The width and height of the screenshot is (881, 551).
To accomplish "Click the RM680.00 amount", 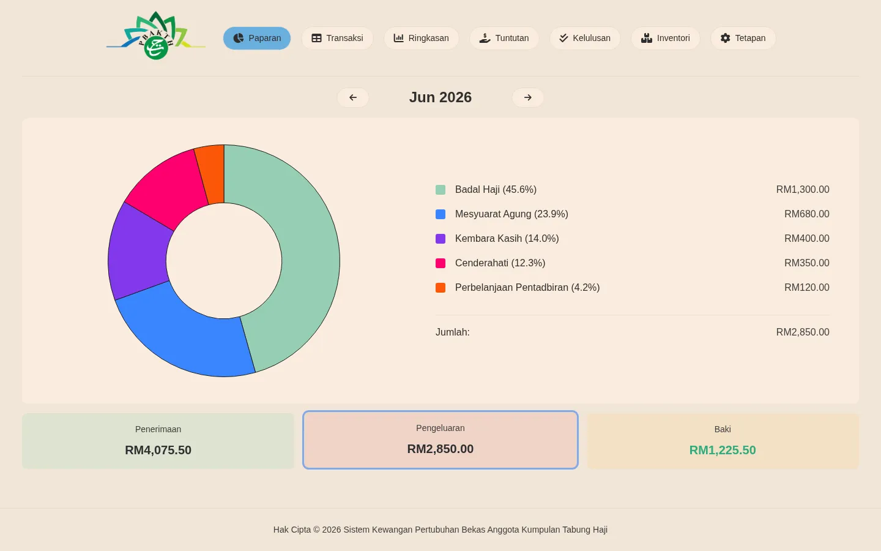I will tap(807, 214).
